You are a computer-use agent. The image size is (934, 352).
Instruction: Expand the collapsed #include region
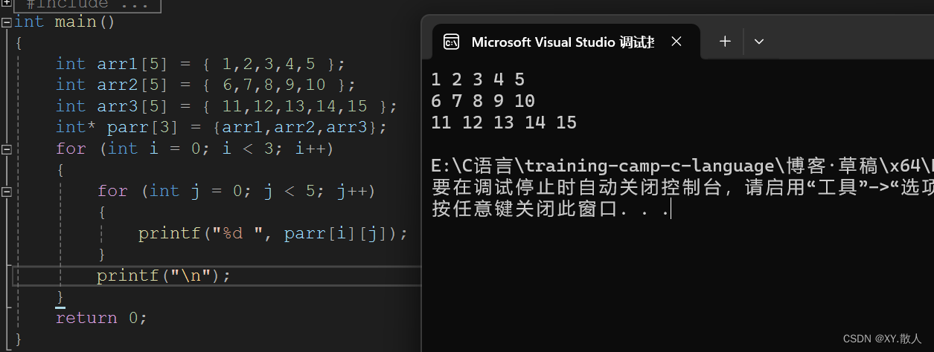coord(6,3)
